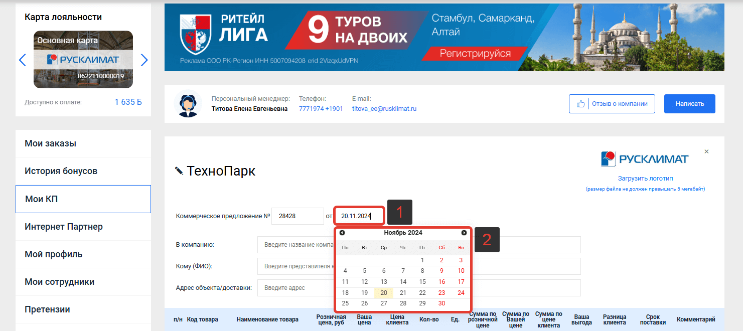Show previous loyalty card with left arrow

tap(22, 60)
